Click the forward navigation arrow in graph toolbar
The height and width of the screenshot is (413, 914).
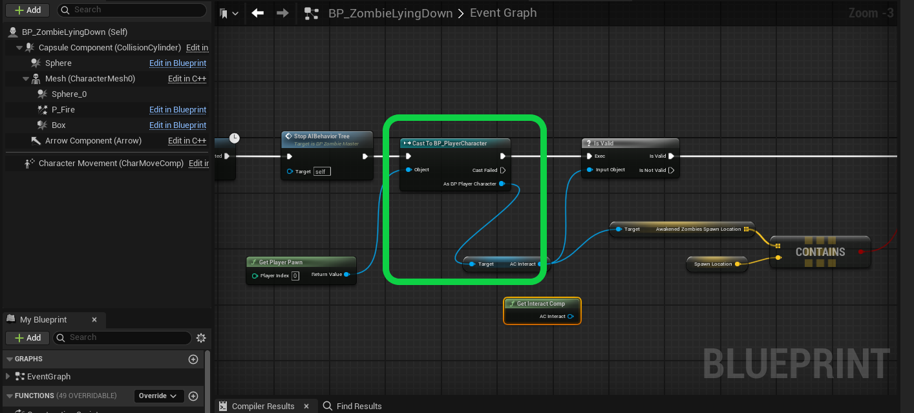click(x=282, y=13)
